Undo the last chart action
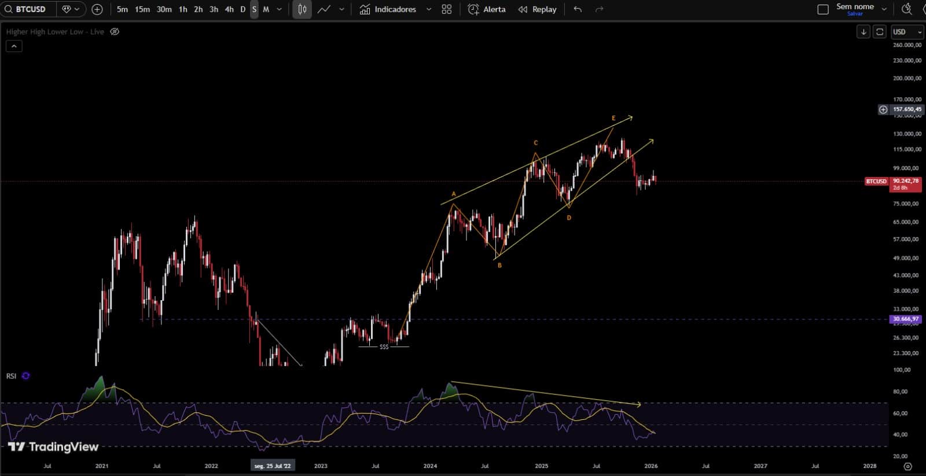Viewport: 926px width, 476px height. click(x=578, y=9)
